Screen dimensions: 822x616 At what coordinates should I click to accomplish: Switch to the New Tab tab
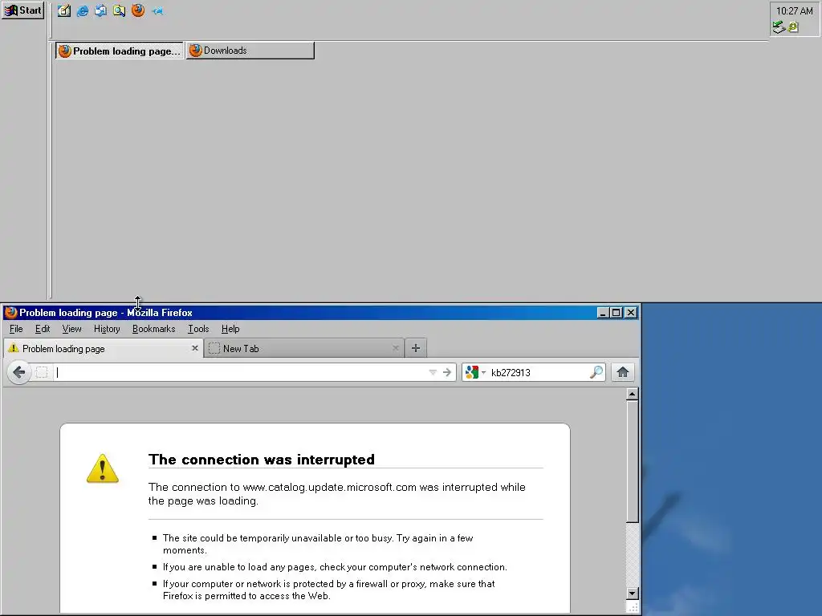click(x=304, y=349)
